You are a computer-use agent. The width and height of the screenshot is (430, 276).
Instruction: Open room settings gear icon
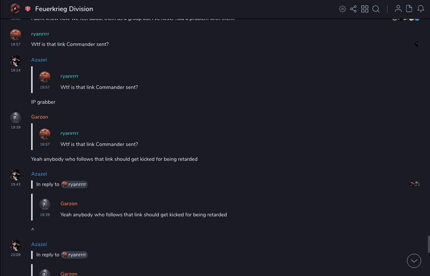[343, 9]
